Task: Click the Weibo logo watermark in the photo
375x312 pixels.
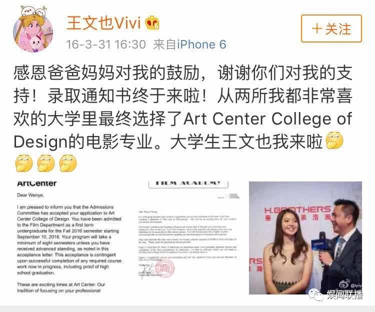Action: [344, 284]
